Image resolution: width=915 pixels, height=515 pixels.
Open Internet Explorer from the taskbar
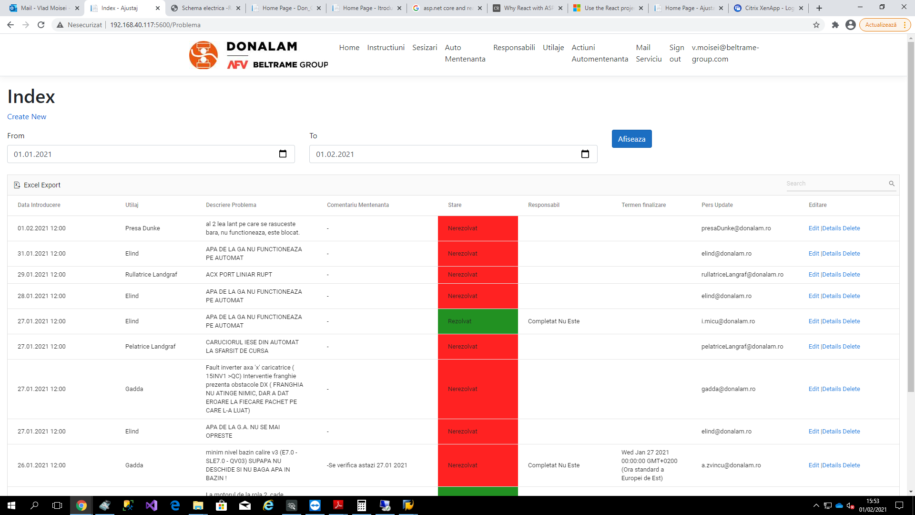pos(268,505)
